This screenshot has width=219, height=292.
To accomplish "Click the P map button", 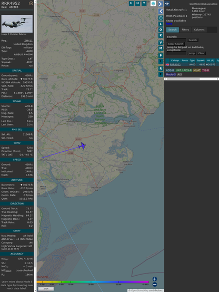I will click(x=161, y=56).
